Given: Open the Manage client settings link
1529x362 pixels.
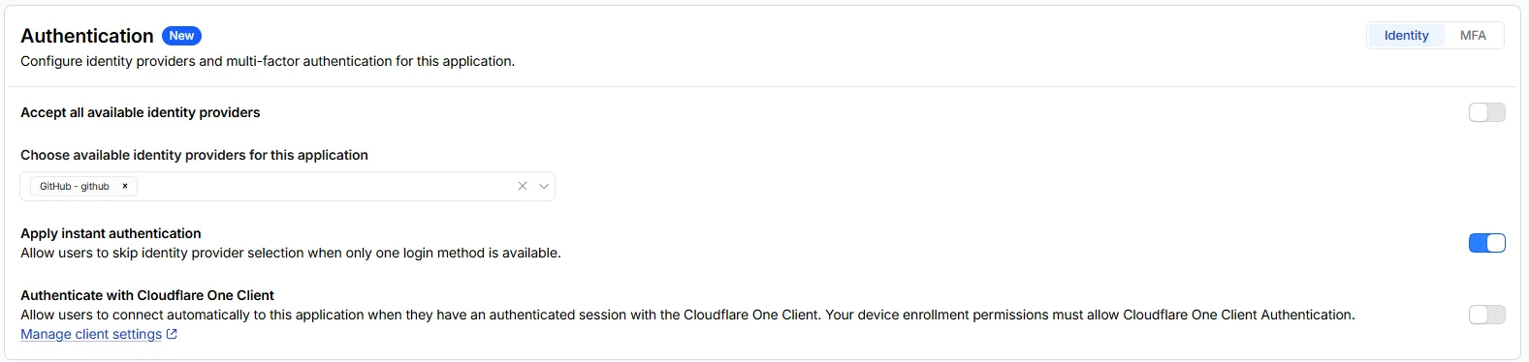Looking at the screenshot, I should (x=91, y=334).
